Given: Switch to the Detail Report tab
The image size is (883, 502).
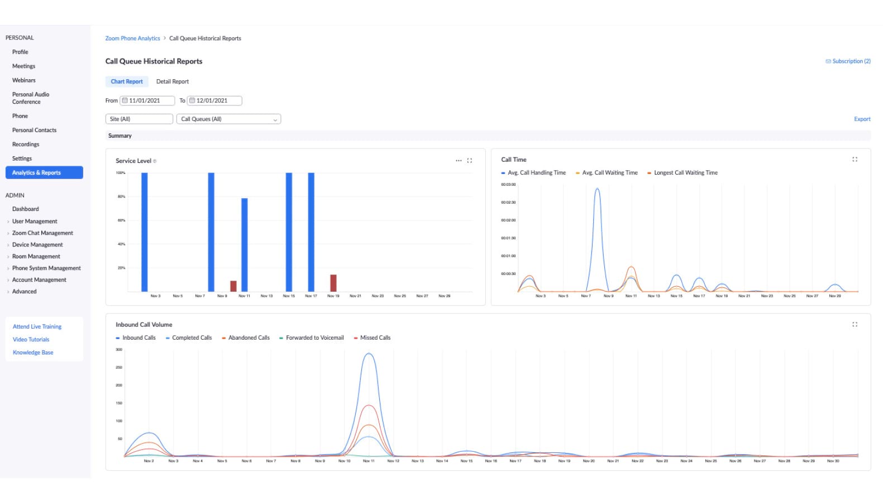Looking at the screenshot, I should 173,81.
